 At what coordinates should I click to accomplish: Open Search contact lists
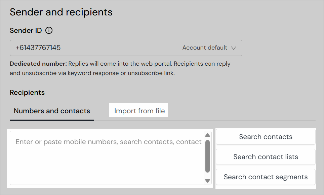point(266,157)
